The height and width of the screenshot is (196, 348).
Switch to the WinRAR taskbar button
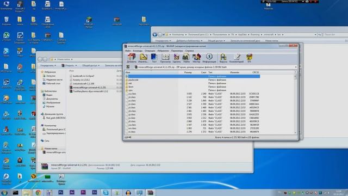151,193
